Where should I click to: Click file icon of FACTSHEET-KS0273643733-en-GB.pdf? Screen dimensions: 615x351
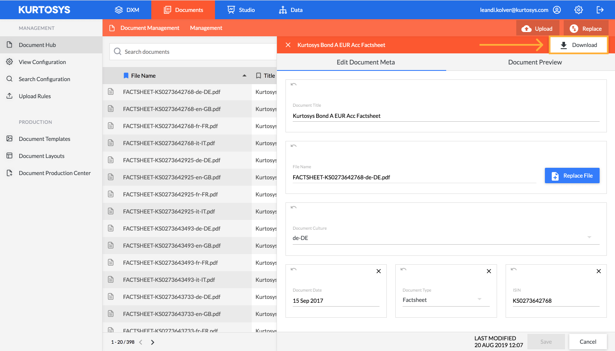click(x=111, y=313)
